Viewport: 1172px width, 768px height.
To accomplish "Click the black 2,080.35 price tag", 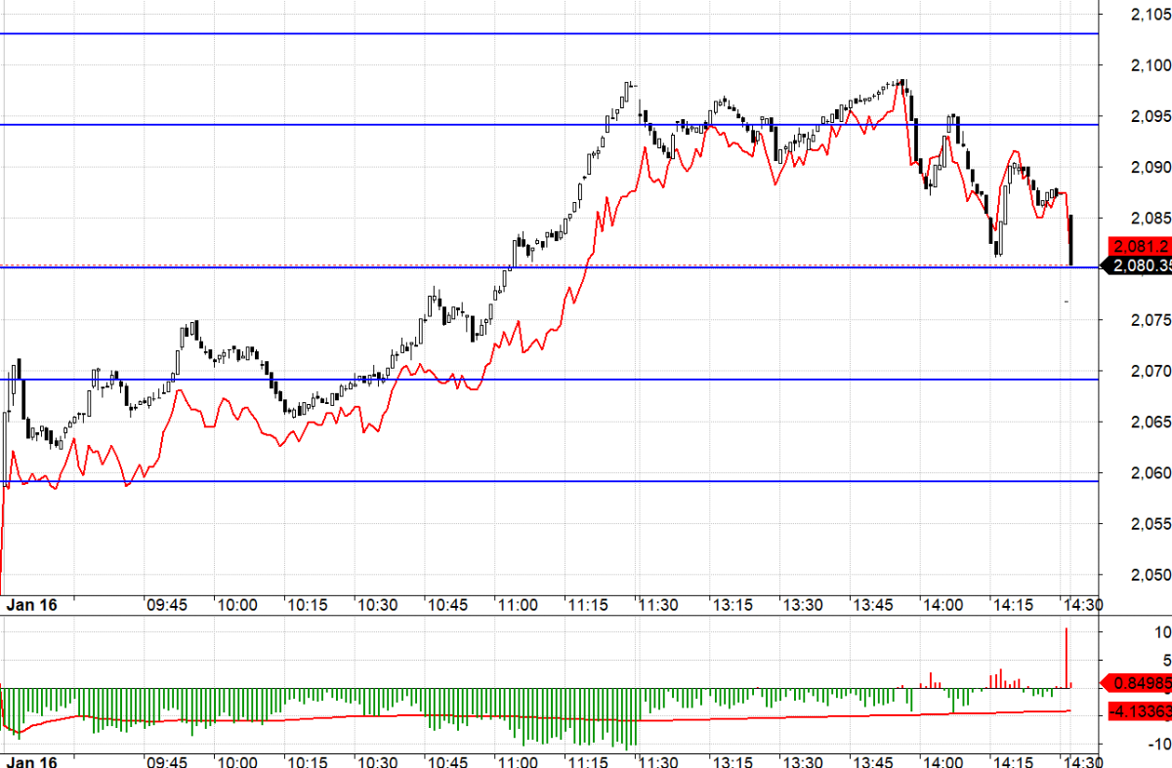I will [x=1140, y=264].
